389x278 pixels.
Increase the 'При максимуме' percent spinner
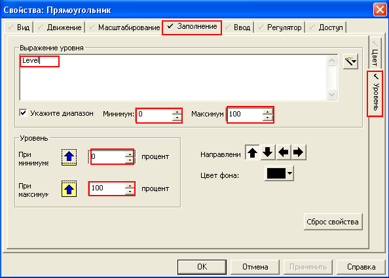tap(130, 186)
